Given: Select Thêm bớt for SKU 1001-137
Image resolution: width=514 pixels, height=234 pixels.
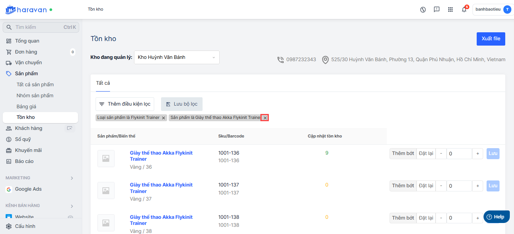Looking at the screenshot, I should coord(403,186).
